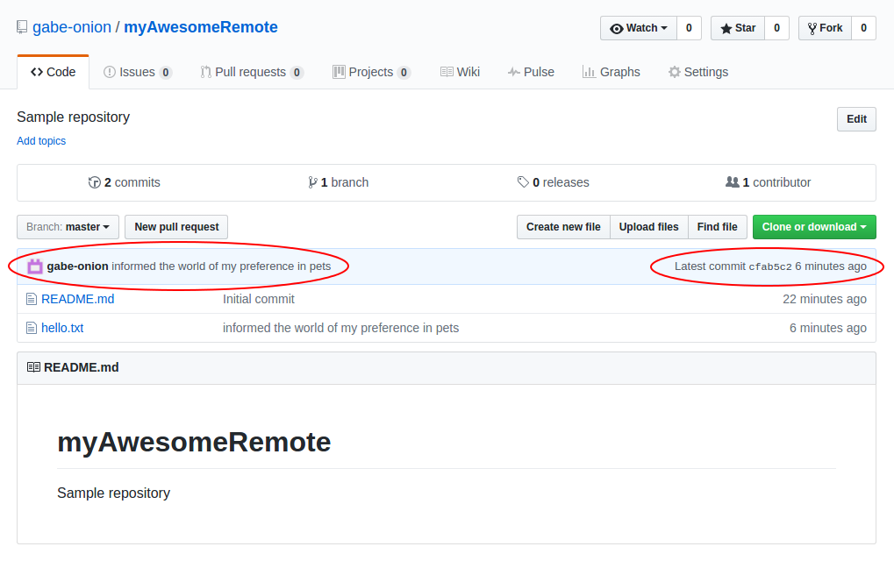Screen dimensions: 894x568
Task: Click the Pull requests count badge
Action: pyautogui.click(x=297, y=73)
